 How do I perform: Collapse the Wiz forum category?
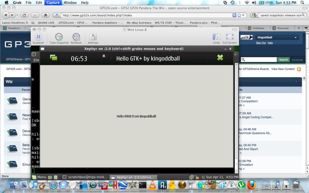coord(296,81)
